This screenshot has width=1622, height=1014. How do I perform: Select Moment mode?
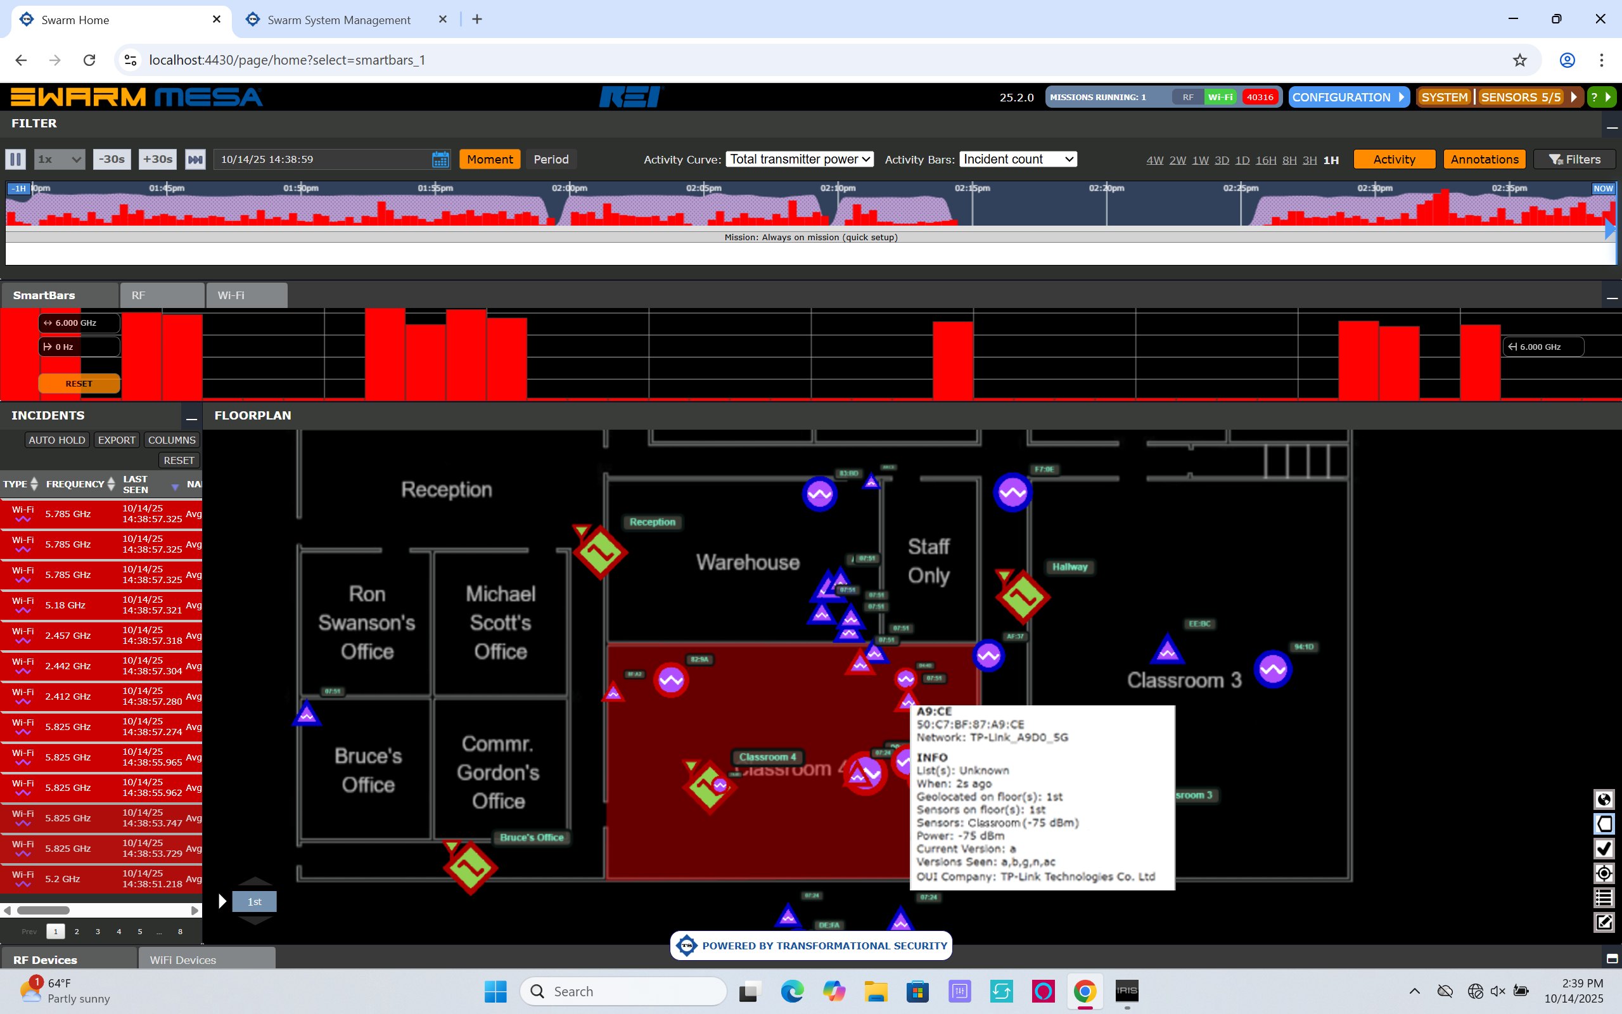(x=490, y=160)
